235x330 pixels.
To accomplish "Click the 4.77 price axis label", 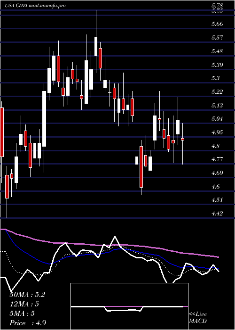I will [217, 159].
